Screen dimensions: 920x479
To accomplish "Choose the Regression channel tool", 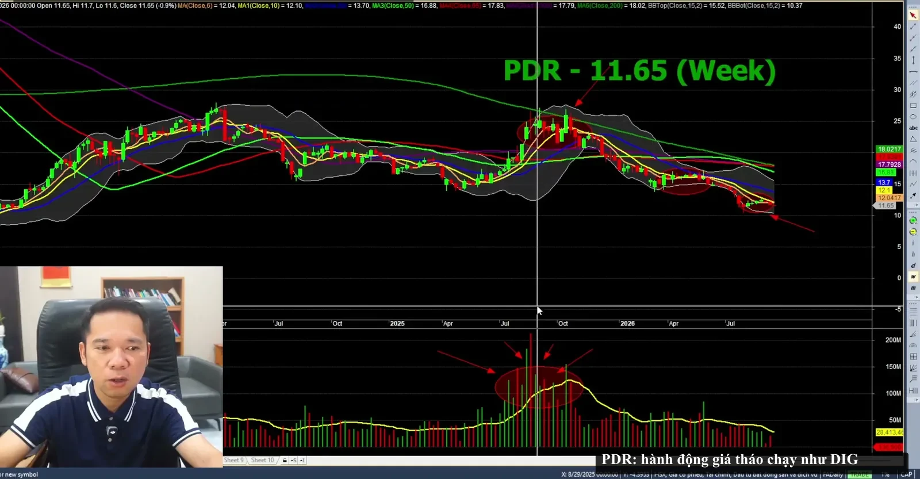I will point(913,94).
